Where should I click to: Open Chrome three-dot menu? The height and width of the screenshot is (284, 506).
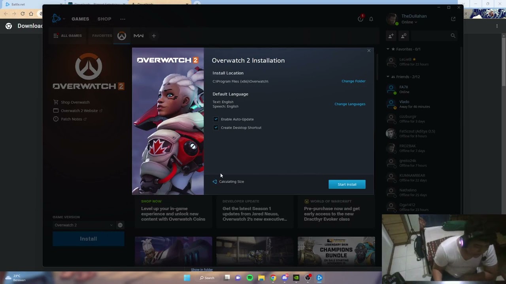pyautogui.click(x=497, y=26)
